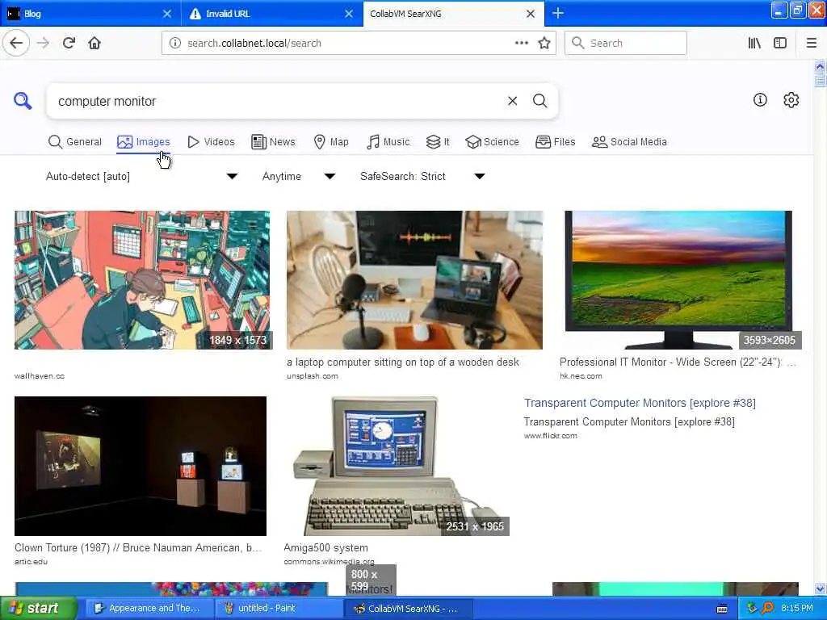Toggle the browser sidebar view

tap(780, 43)
